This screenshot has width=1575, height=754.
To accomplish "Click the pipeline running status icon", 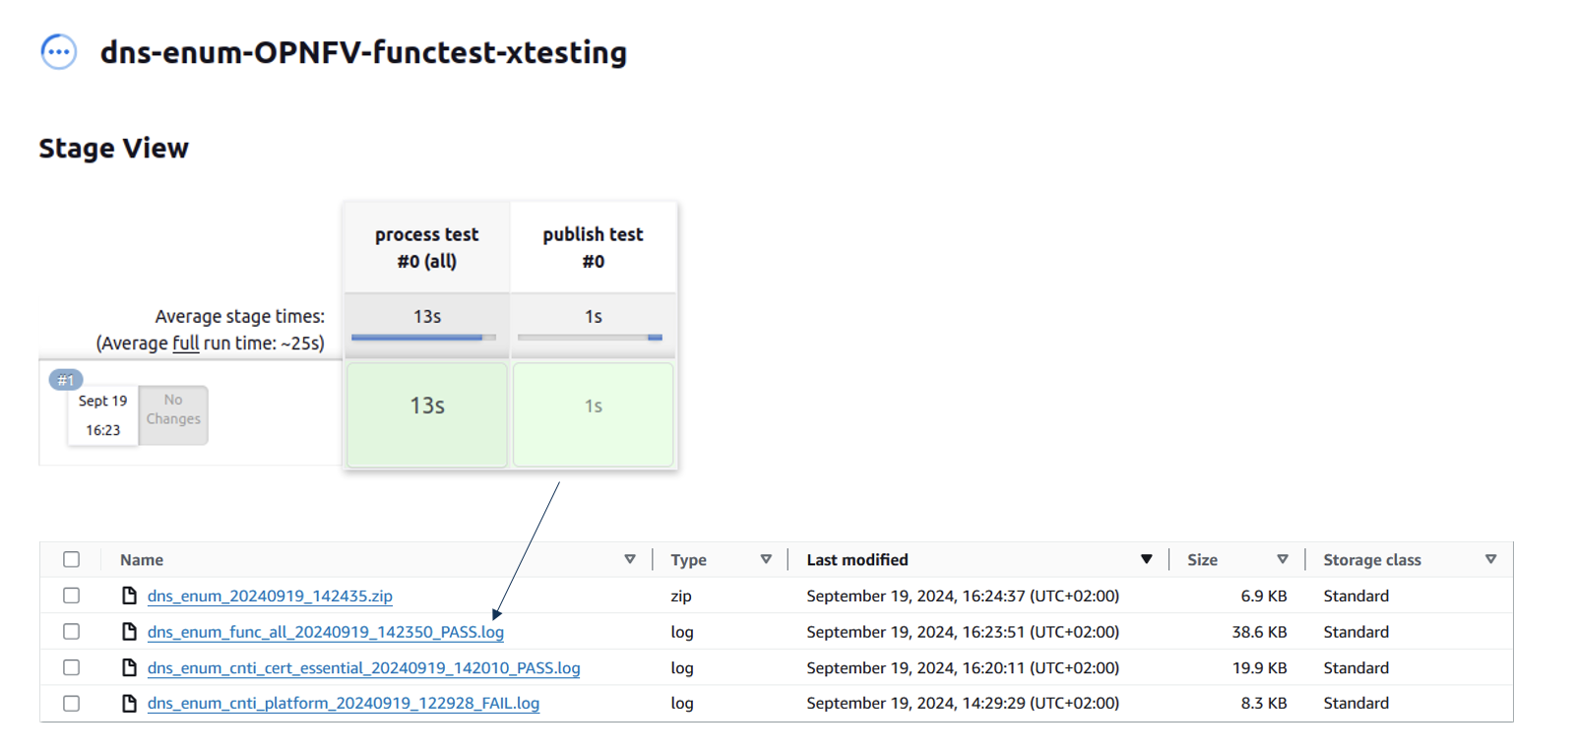I will coord(59,51).
